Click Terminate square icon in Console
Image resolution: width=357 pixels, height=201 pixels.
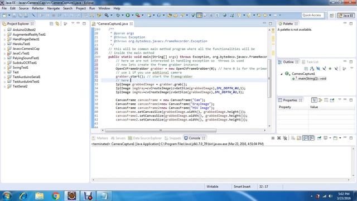(x=273, y=138)
